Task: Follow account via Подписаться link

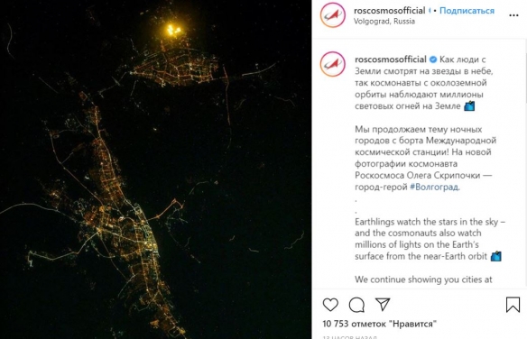Action: point(467,11)
